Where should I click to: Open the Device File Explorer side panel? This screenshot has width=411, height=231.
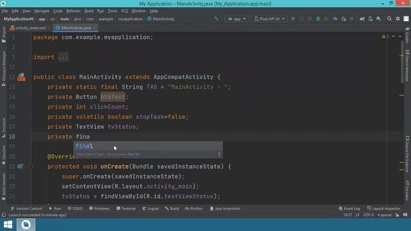tap(407, 154)
